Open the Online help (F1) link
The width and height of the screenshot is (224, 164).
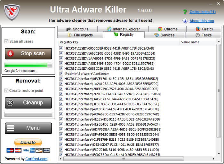203,12
